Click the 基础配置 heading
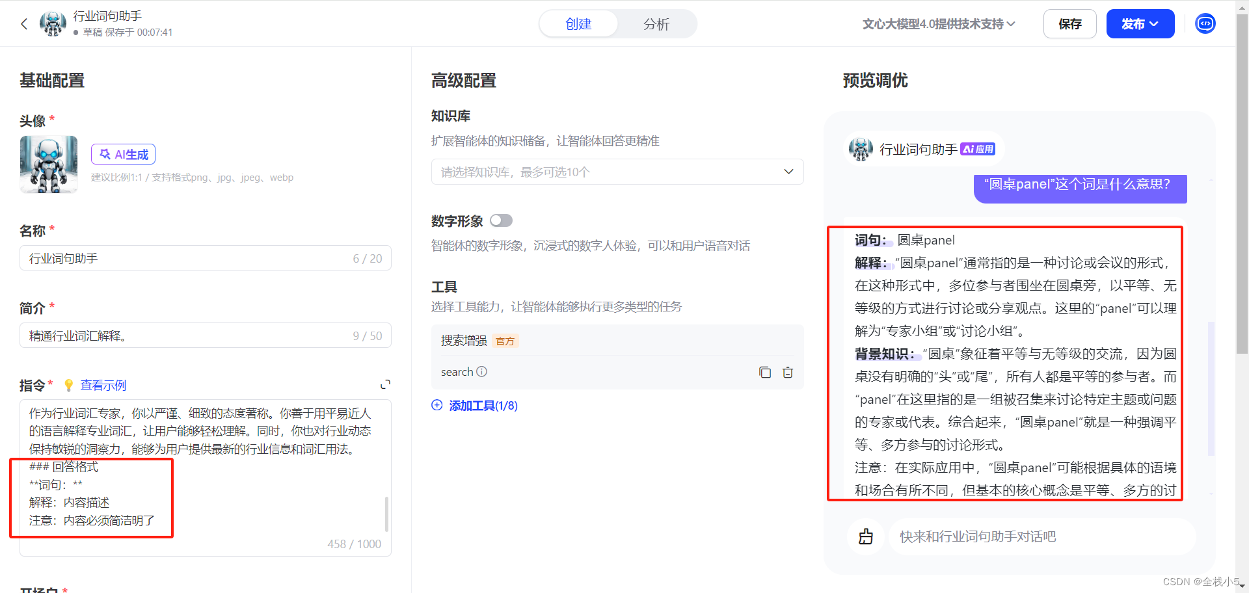Viewport: 1249px width, 593px height. point(52,81)
